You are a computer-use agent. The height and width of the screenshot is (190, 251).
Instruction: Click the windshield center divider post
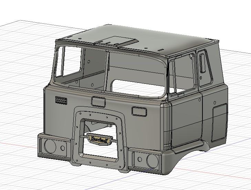click(x=107, y=70)
